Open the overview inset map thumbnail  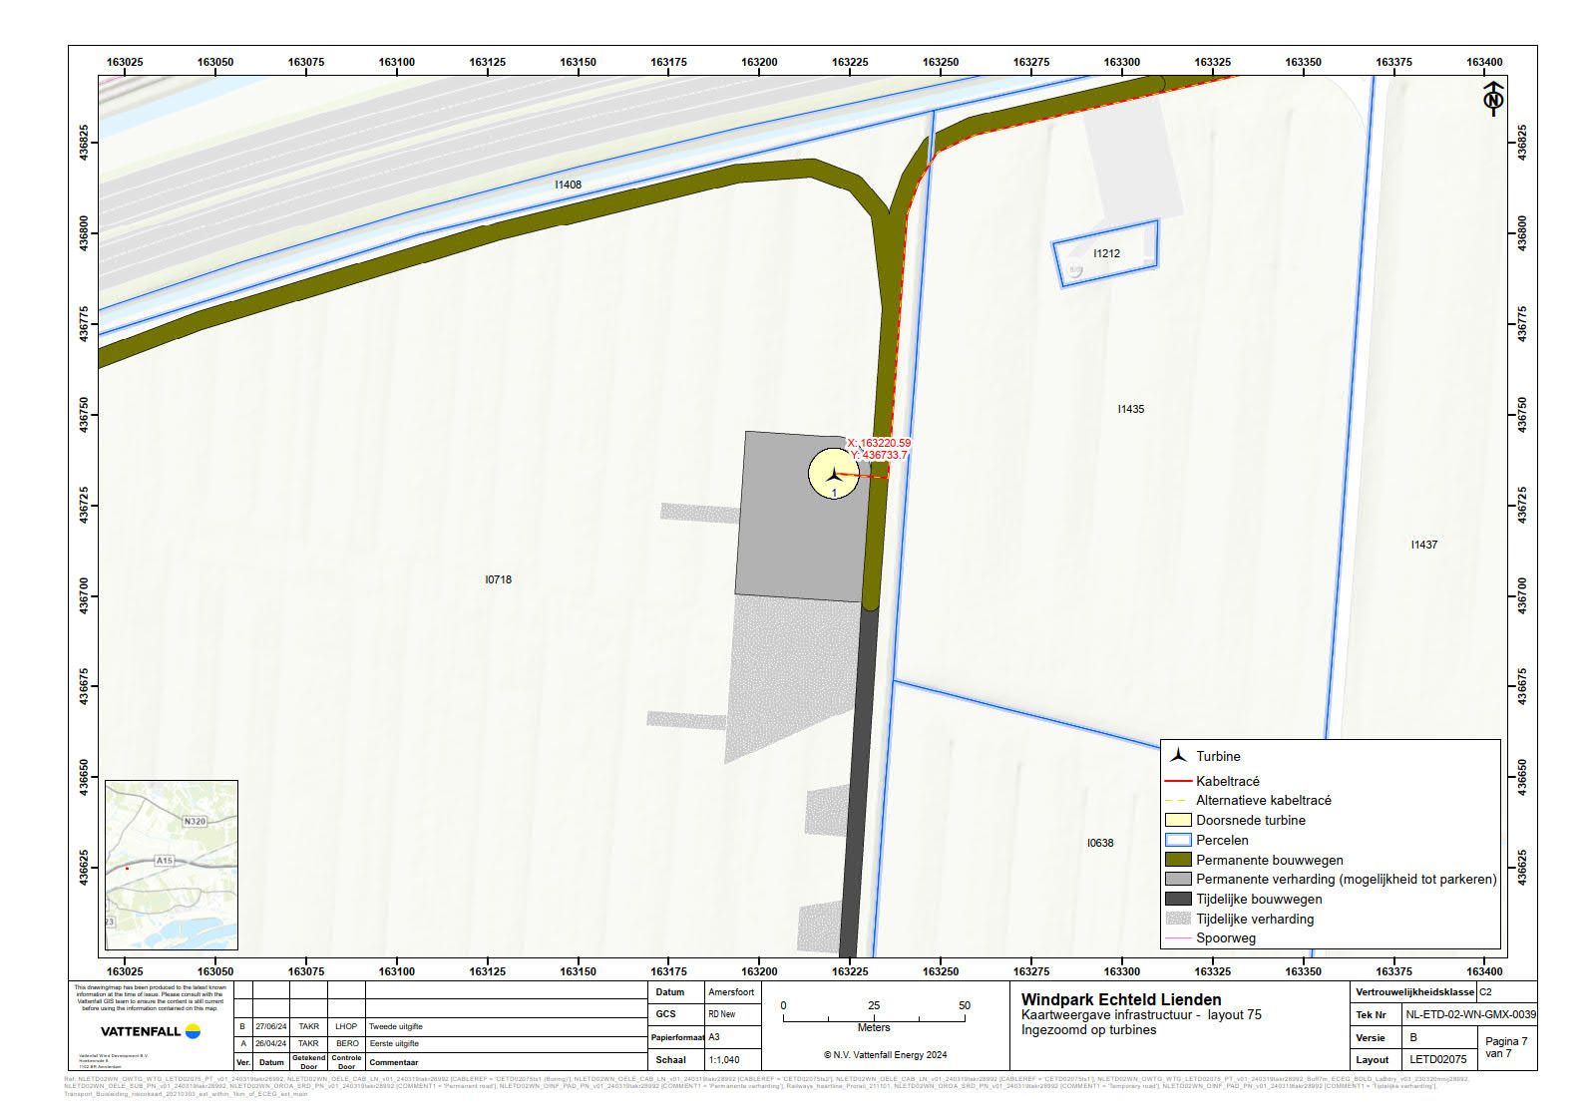(172, 865)
